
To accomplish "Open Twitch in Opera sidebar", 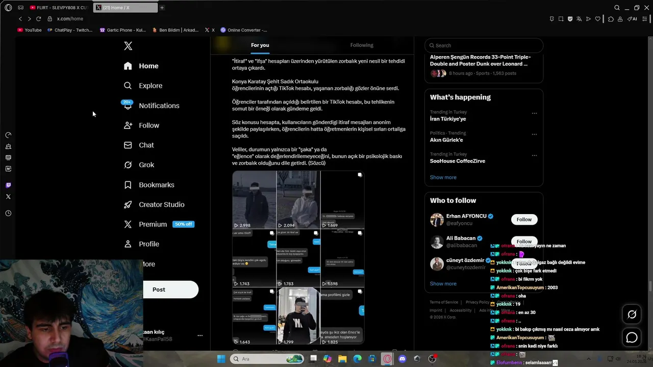I will tap(8, 185).
